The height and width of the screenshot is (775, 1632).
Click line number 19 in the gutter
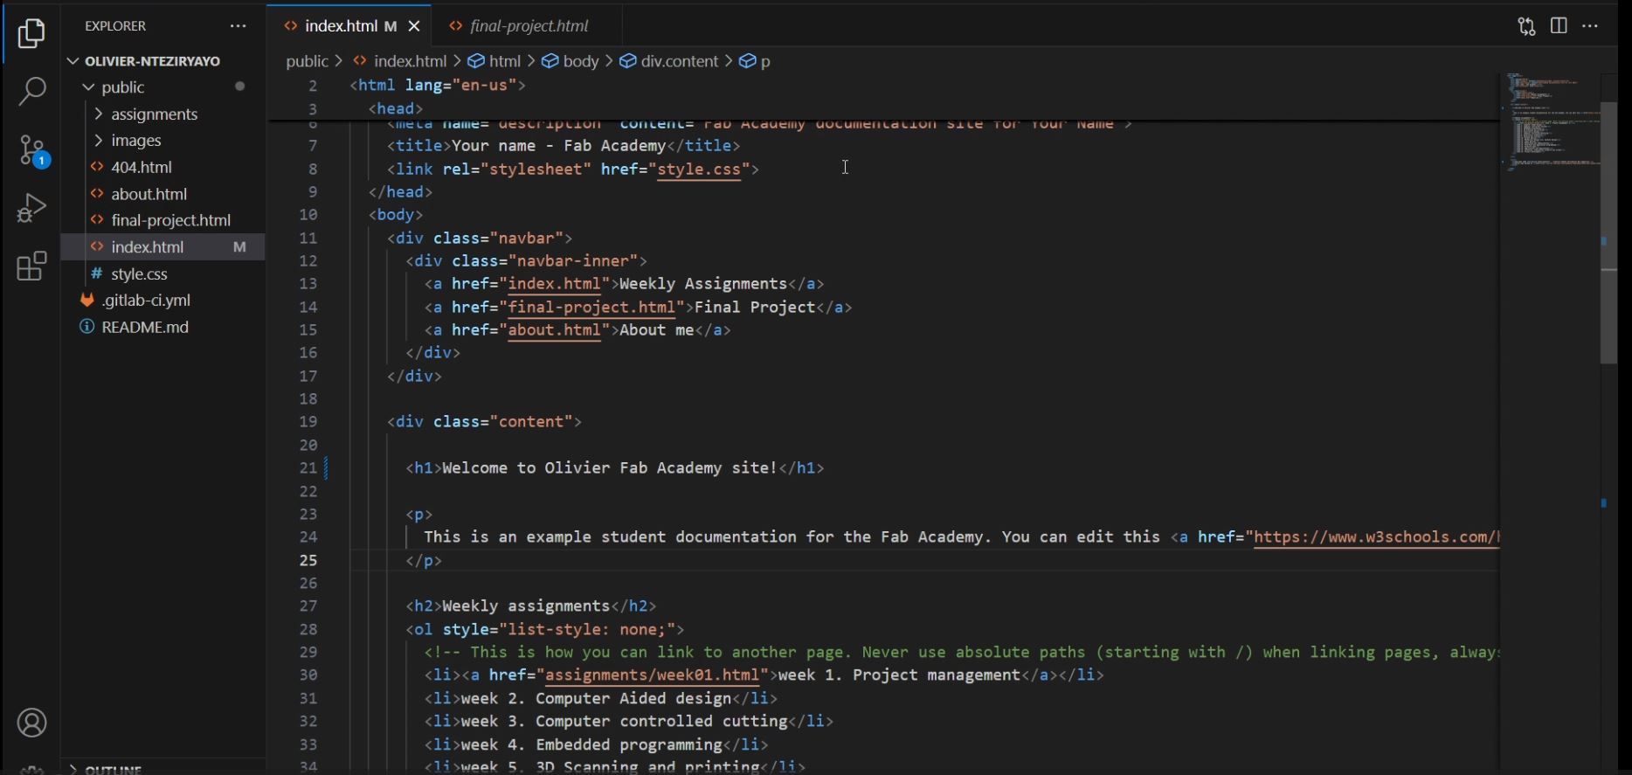tap(308, 422)
